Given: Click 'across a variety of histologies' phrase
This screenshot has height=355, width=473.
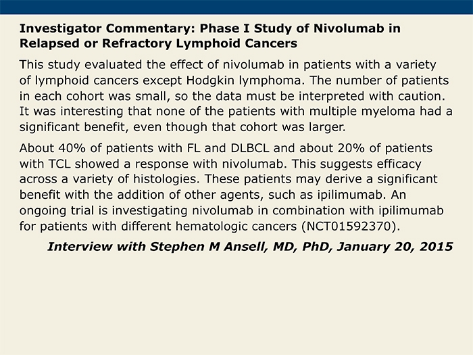Looking at the screenshot, I should tap(109, 179).
